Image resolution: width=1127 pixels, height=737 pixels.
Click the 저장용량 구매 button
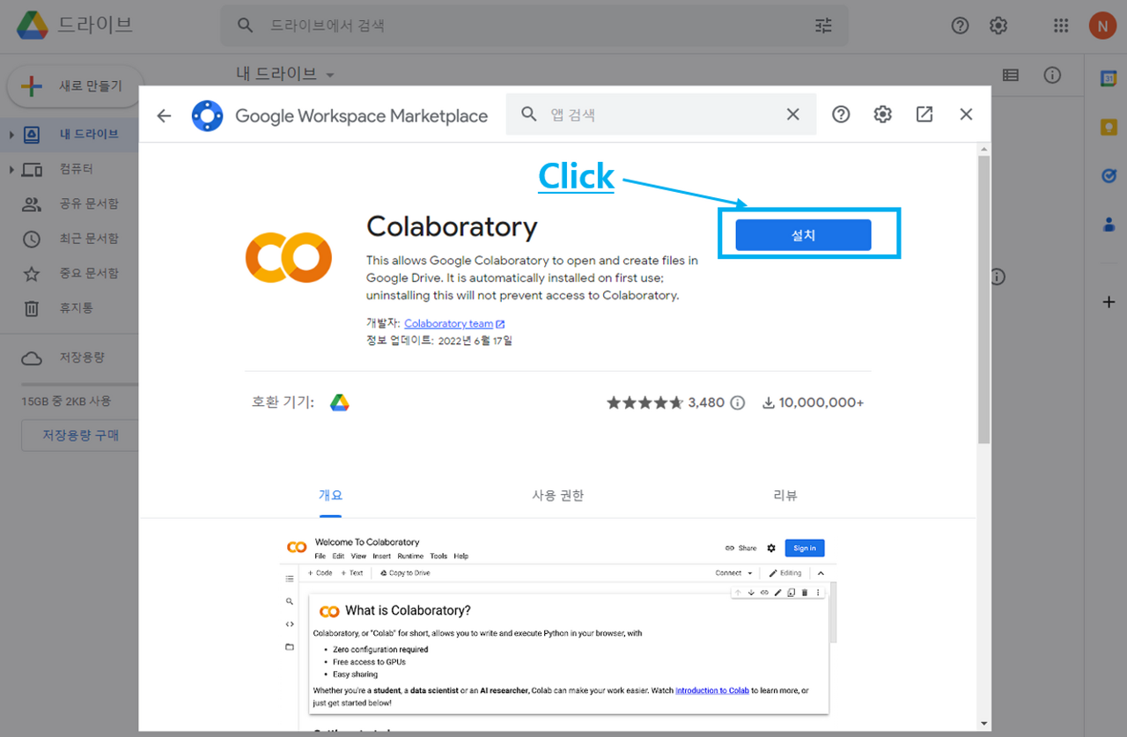[80, 435]
